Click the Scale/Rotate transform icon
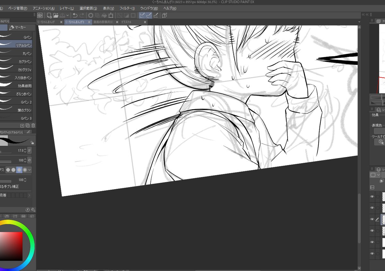This screenshot has width=385, height=271. pyautogui.click(x=111, y=15)
